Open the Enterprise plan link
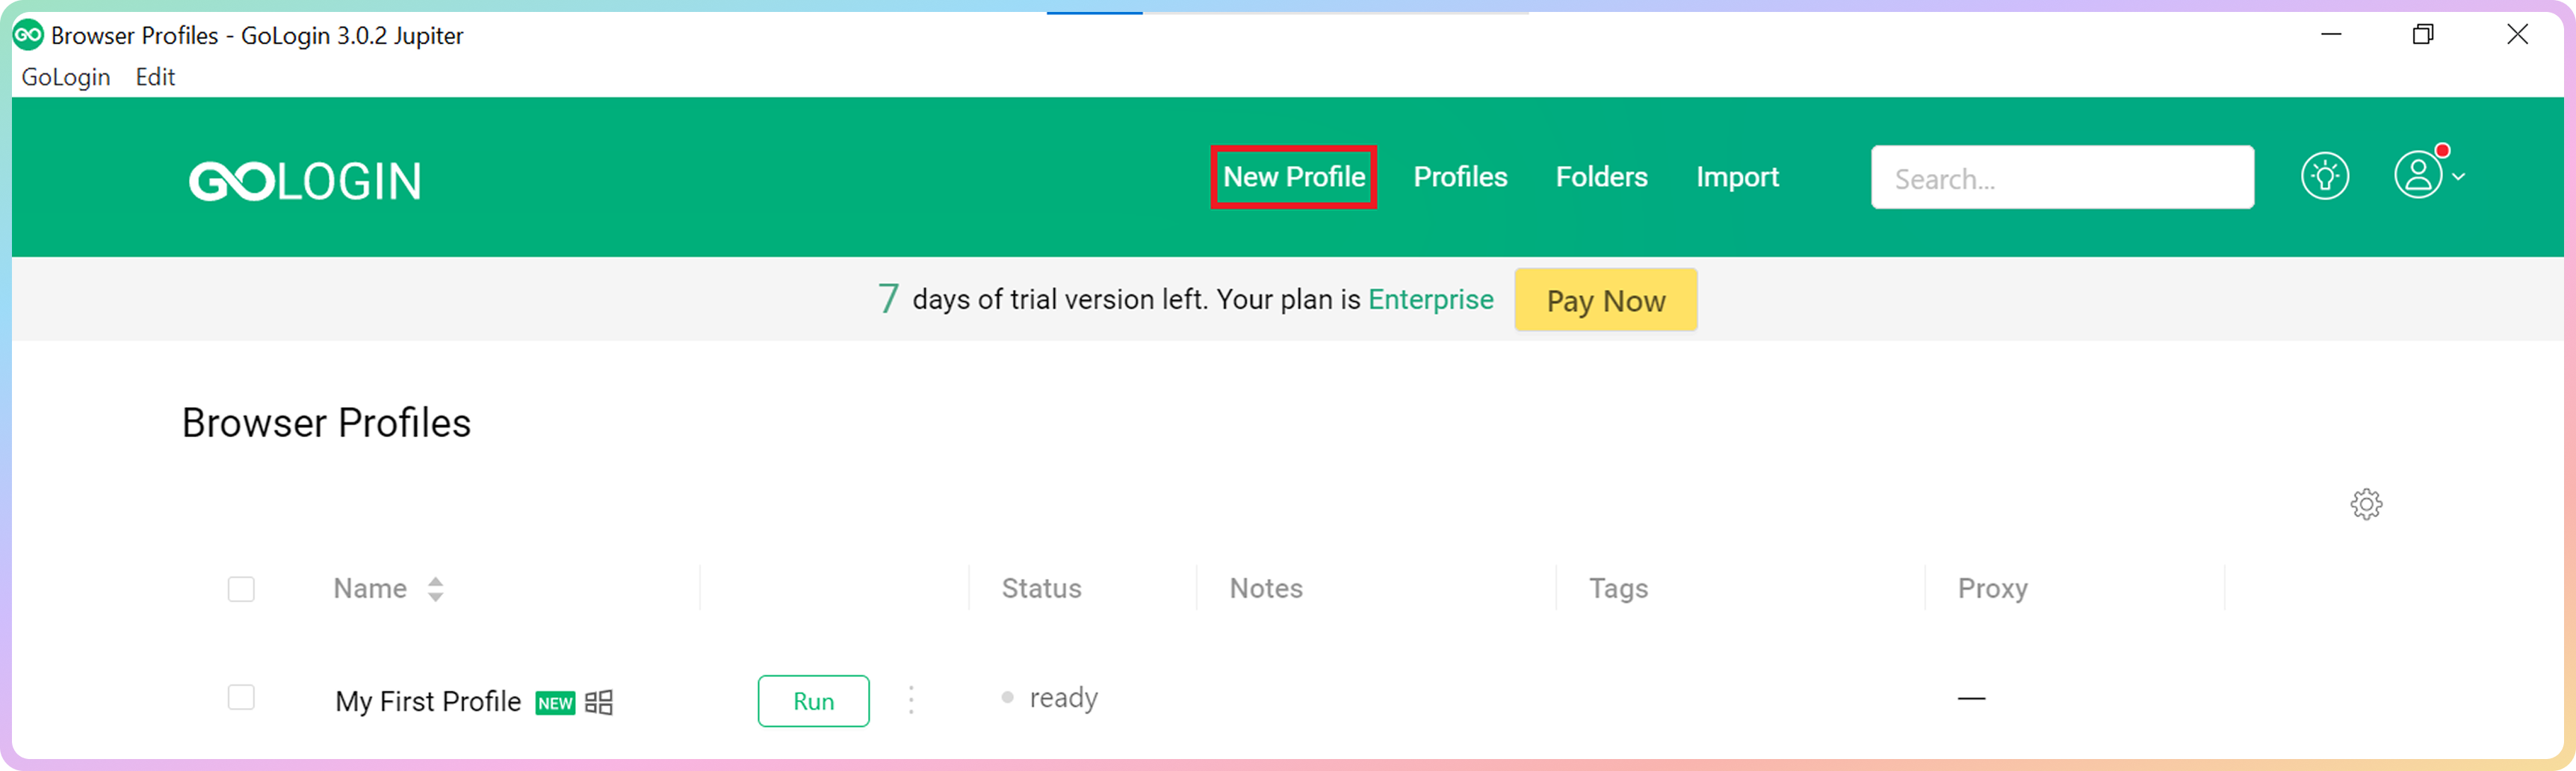The height and width of the screenshot is (771, 2576). click(1431, 299)
